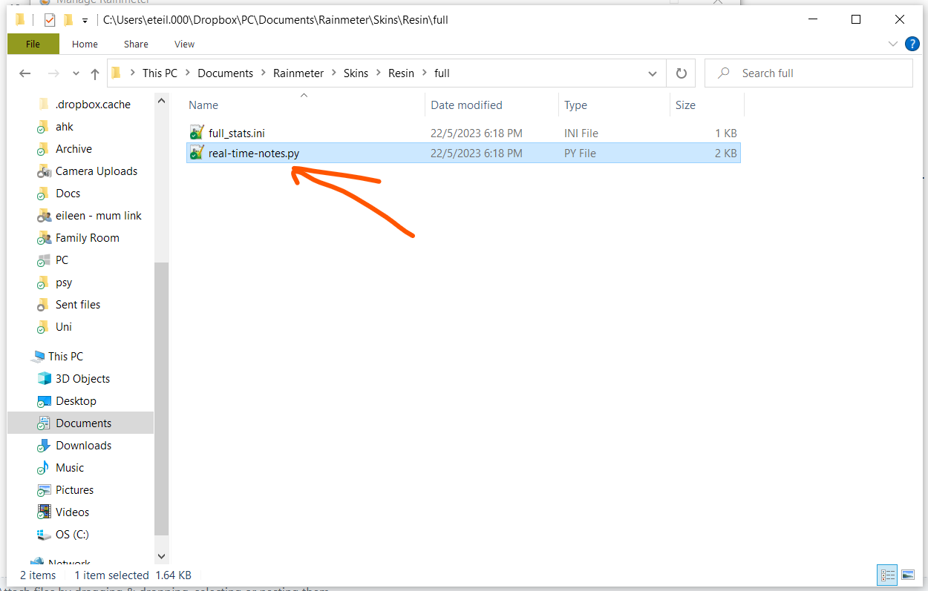Click This PC in the address breadcrumb
This screenshot has width=928, height=591.
[160, 73]
